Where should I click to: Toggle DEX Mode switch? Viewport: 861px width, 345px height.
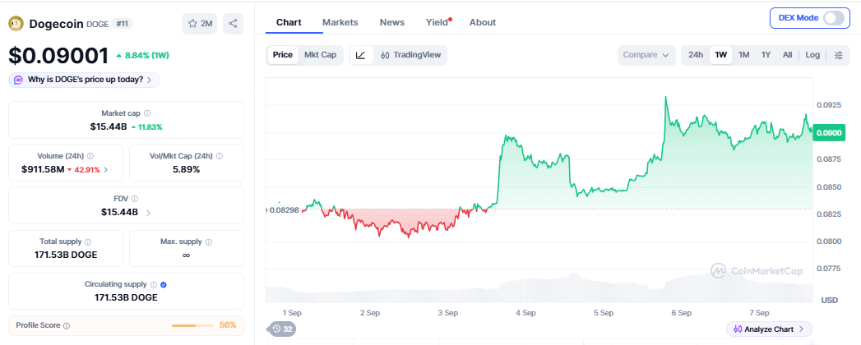pos(834,18)
